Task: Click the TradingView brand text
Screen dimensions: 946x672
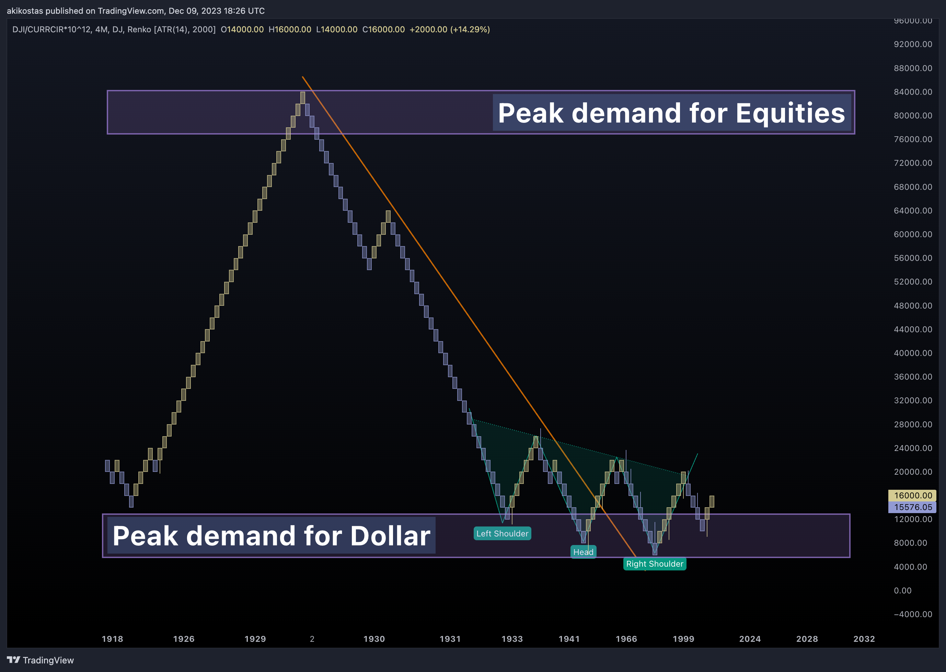Action: coord(48,660)
